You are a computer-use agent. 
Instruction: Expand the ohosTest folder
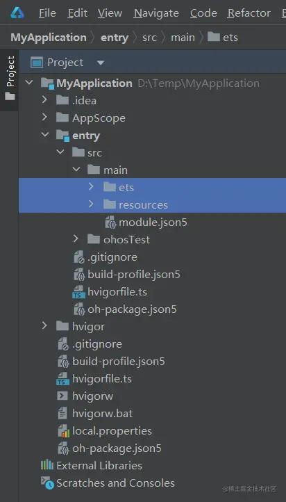pyautogui.click(x=76, y=239)
